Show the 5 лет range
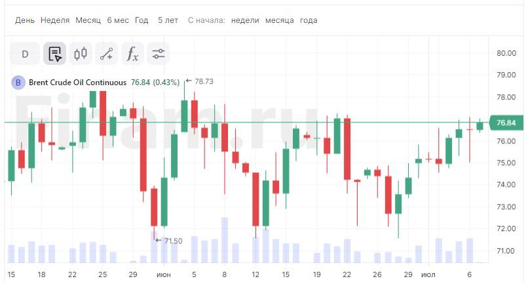The height and width of the screenshot is (283, 528). (168, 20)
